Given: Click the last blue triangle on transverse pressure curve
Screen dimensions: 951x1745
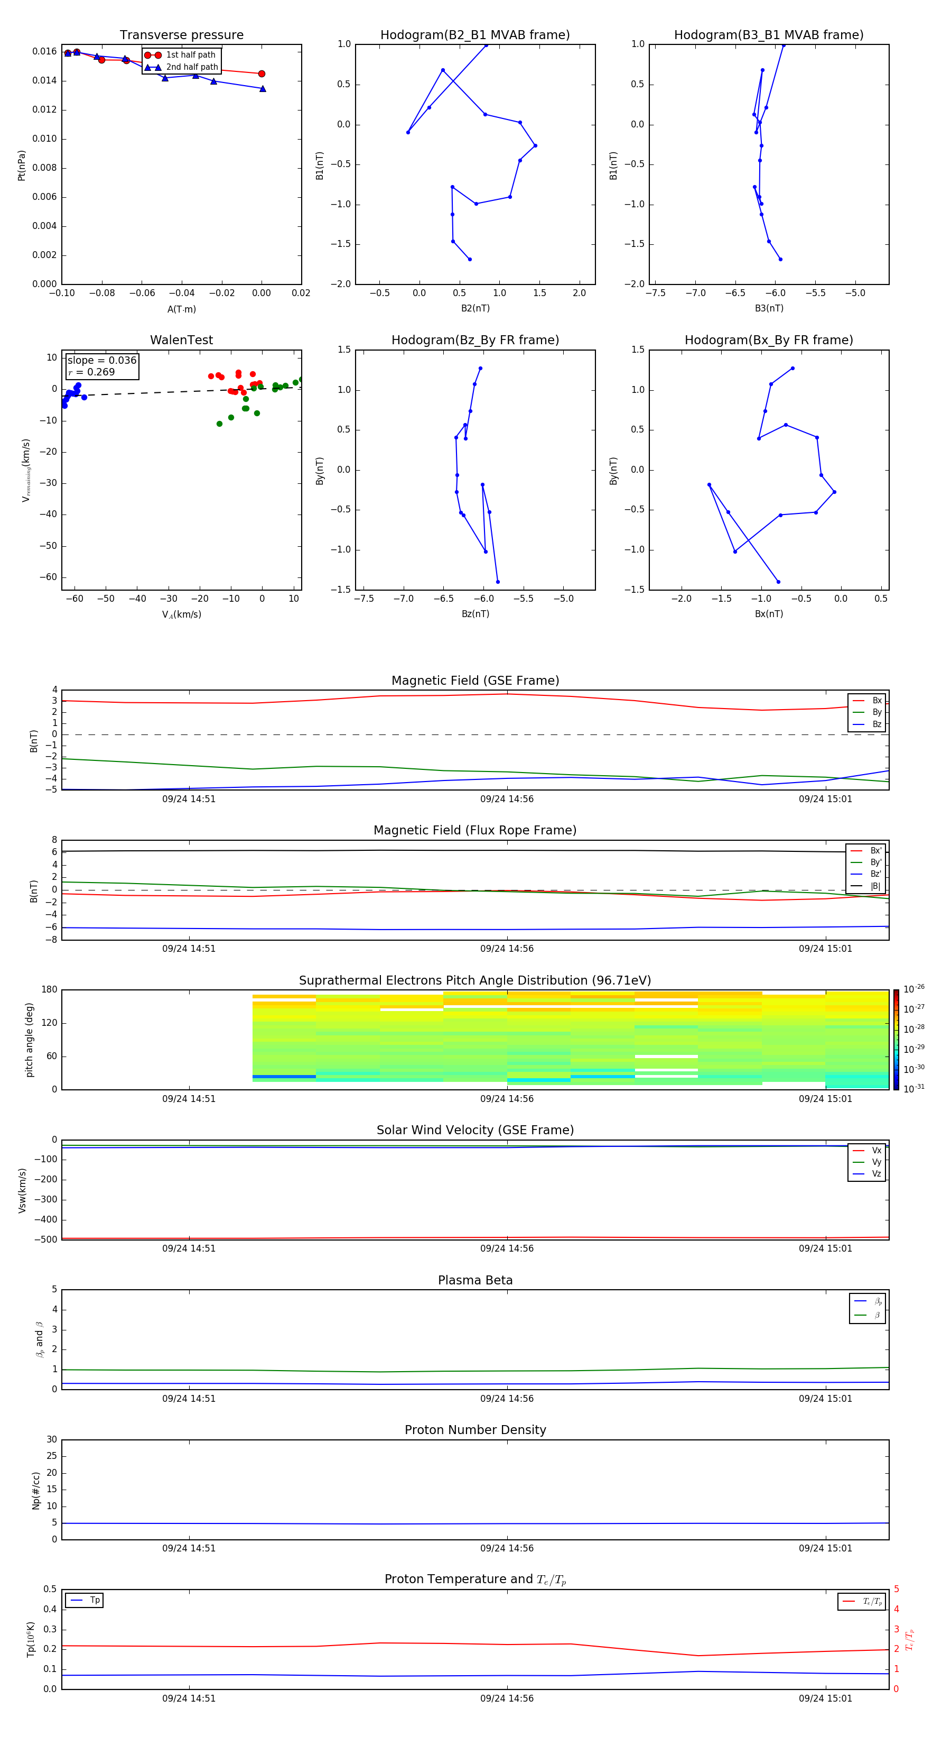Looking at the screenshot, I should tap(263, 89).
